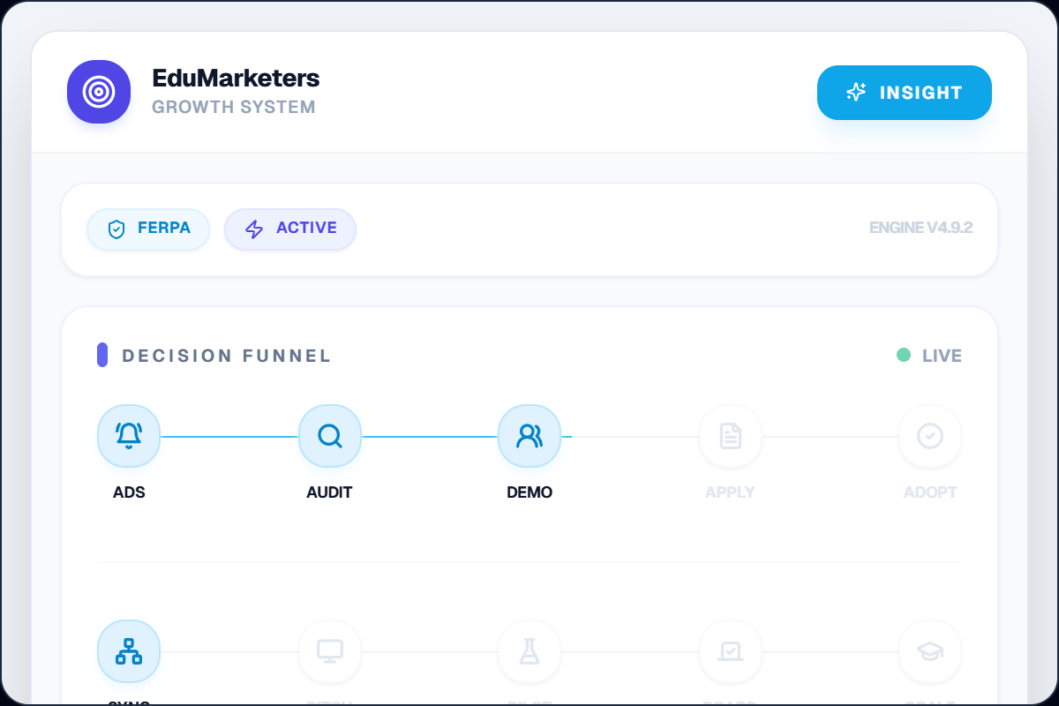Select the SYNC org-chart icon
The height and width of the screenshot is (706, 1059).
129,650
